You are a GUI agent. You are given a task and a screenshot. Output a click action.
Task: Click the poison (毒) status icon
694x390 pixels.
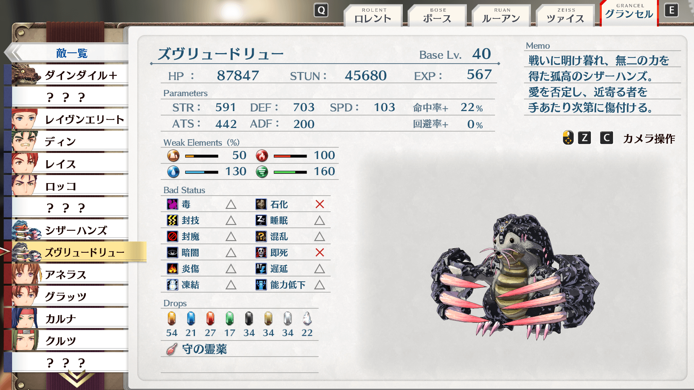pyautogui.click(x=172, y=204)
